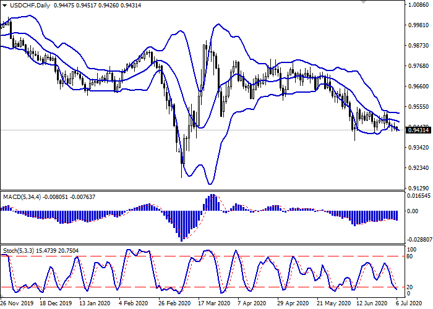Image resolution: width=433 pixels, height=309 pixels.
Task: Click the 12 Jun 2020 date label
Action: pyautogui.click(x=371, y=303)
